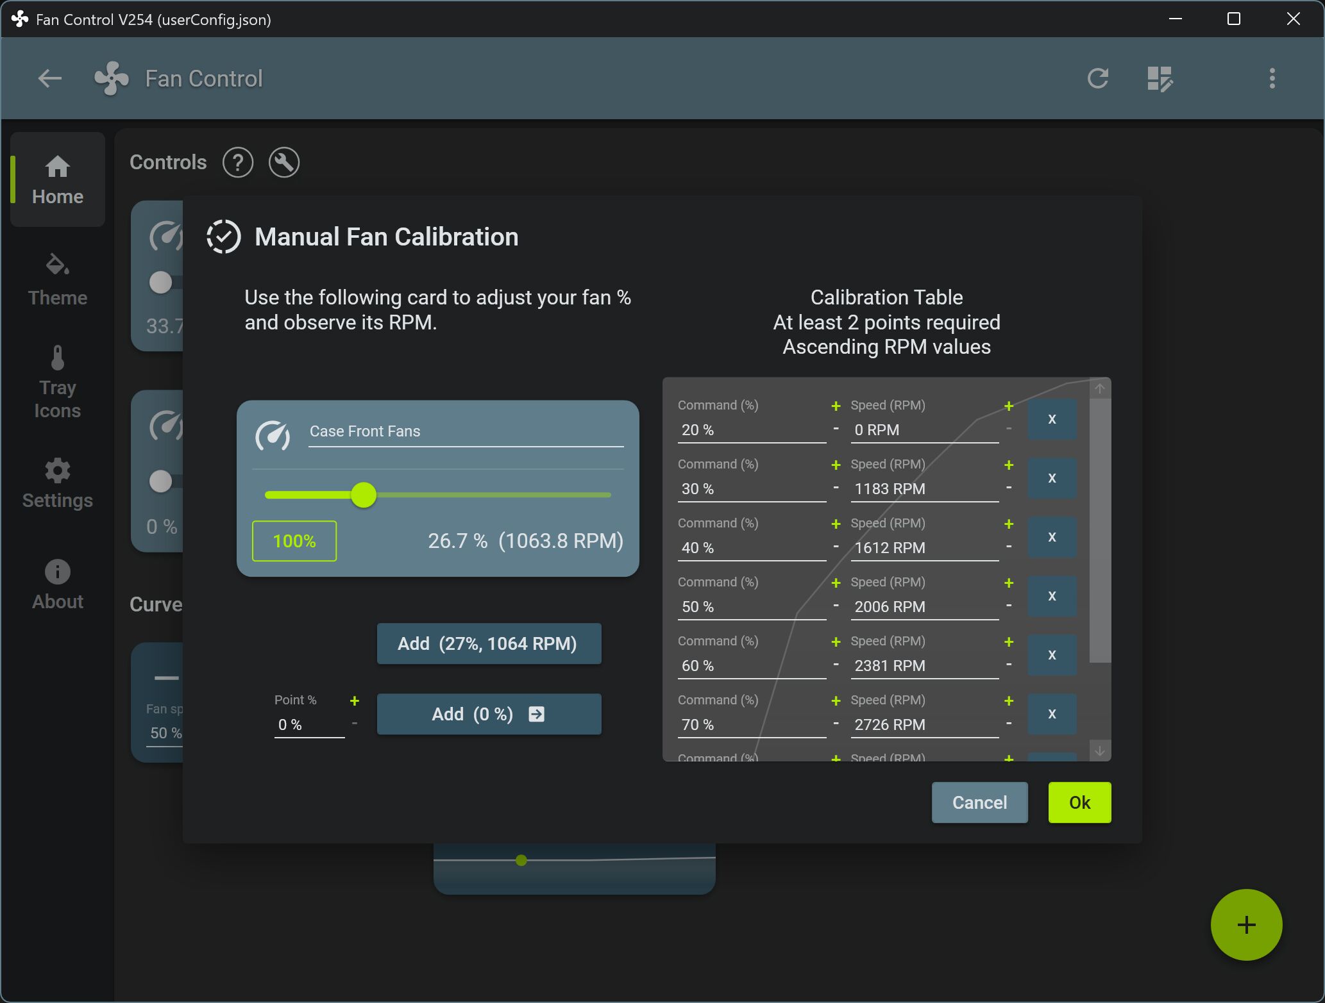Click the refresh sensors icon in header
The width and height of the screenshot is (1325, 1003).
tap(1098, 78)
